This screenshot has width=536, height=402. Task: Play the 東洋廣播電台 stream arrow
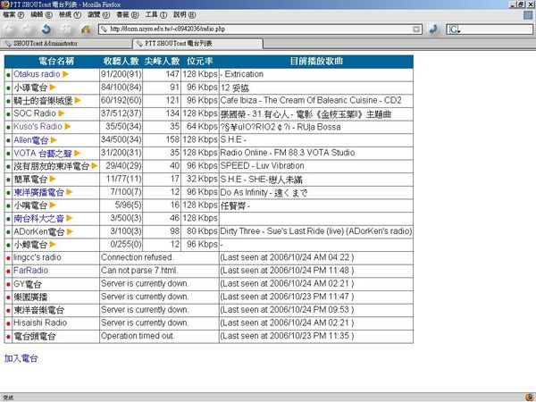pyautogui.click(x=70, y=192)
